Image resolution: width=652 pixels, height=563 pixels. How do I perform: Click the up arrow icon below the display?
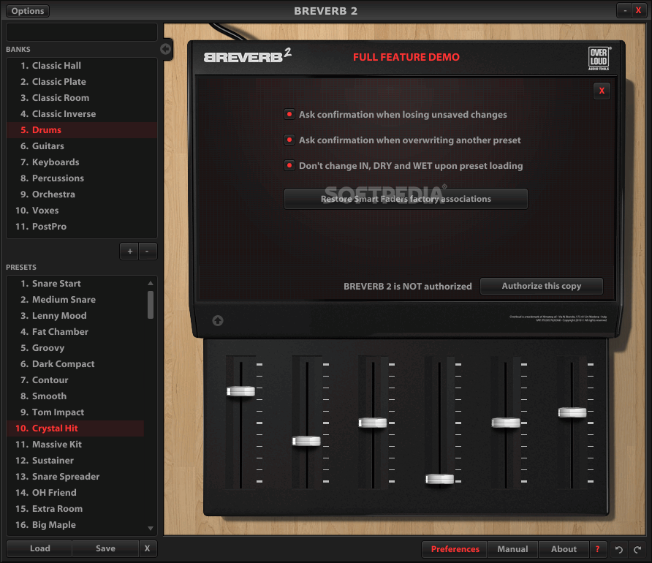tap(218, 320)
